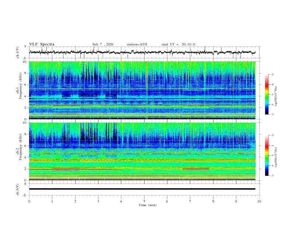The height and width of the screenshot is (226, 292).
Task: Click the ch.3 voltage flat trace
Action: 142,189
